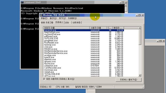This screenshot has width=166, height=93.
Task: Close the Windows Task Manager window
Action: 142,15
